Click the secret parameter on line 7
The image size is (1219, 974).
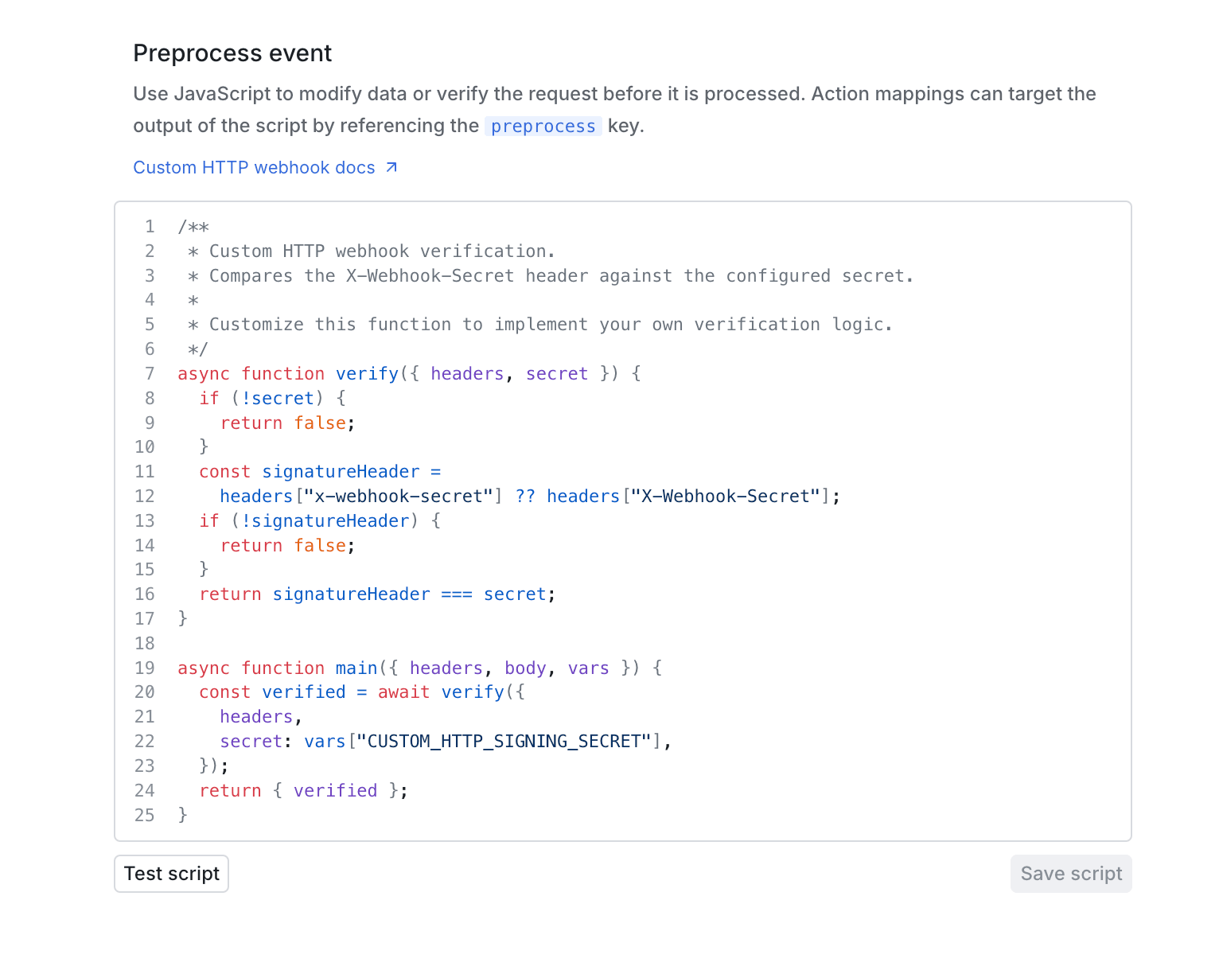point(556,373)
